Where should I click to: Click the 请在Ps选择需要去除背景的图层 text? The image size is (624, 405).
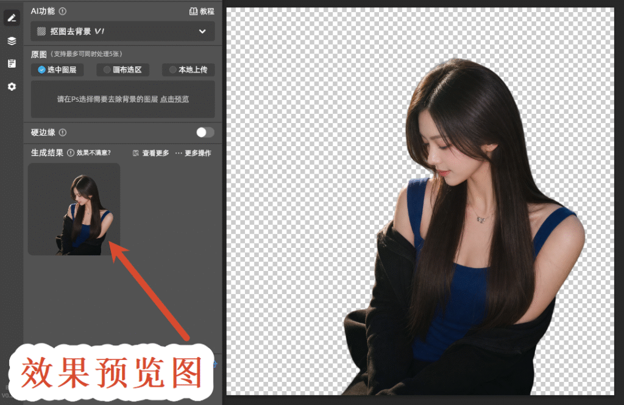(107, 99)
